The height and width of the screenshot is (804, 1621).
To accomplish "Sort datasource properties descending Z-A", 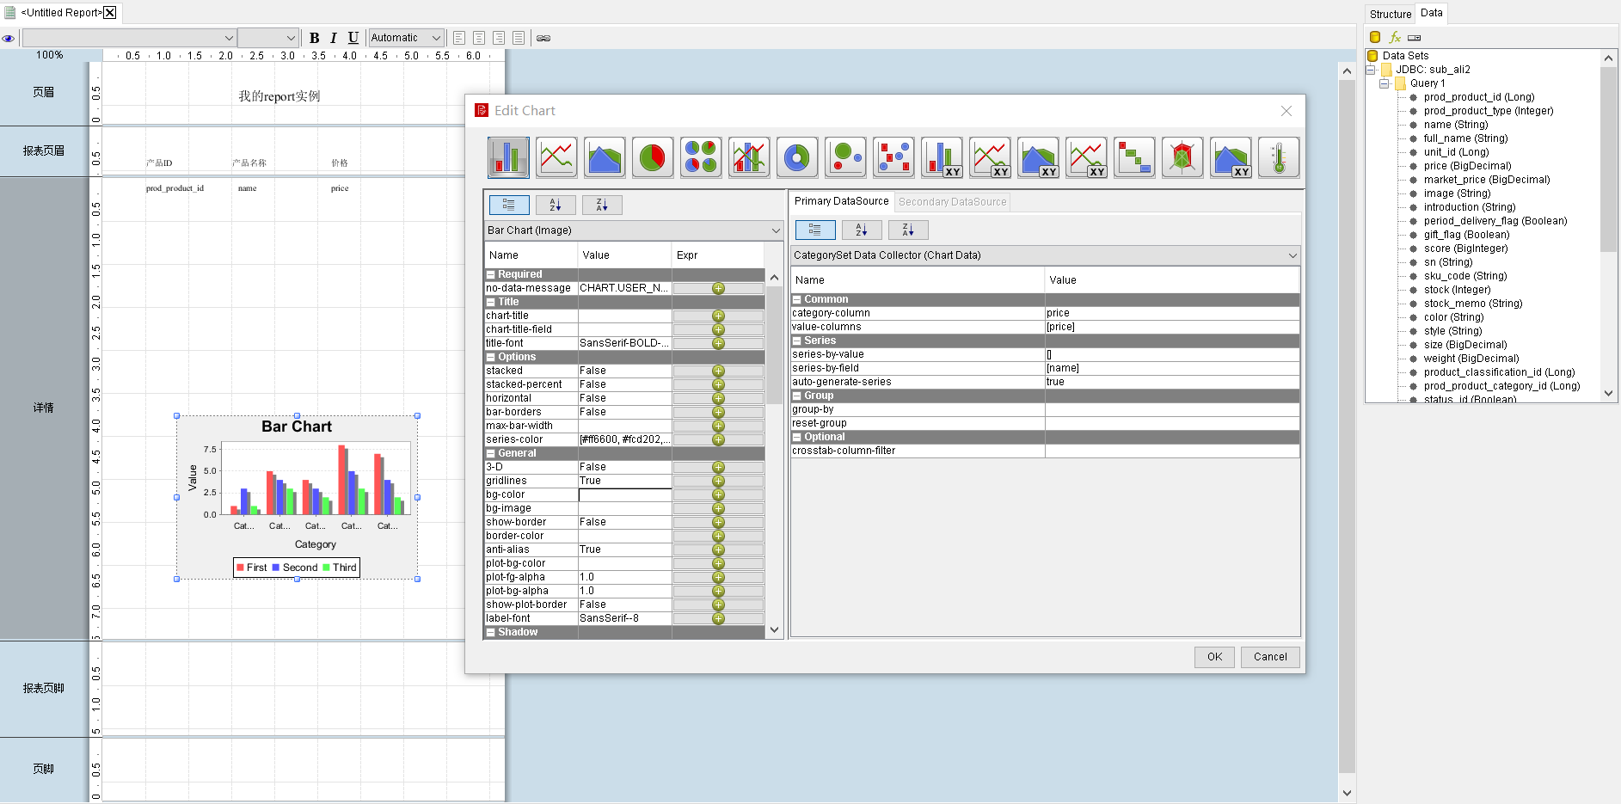I will [x=908, y=230].
